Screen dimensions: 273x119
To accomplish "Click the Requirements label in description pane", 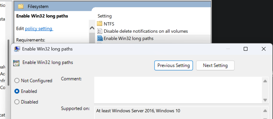I will [31, 40].
